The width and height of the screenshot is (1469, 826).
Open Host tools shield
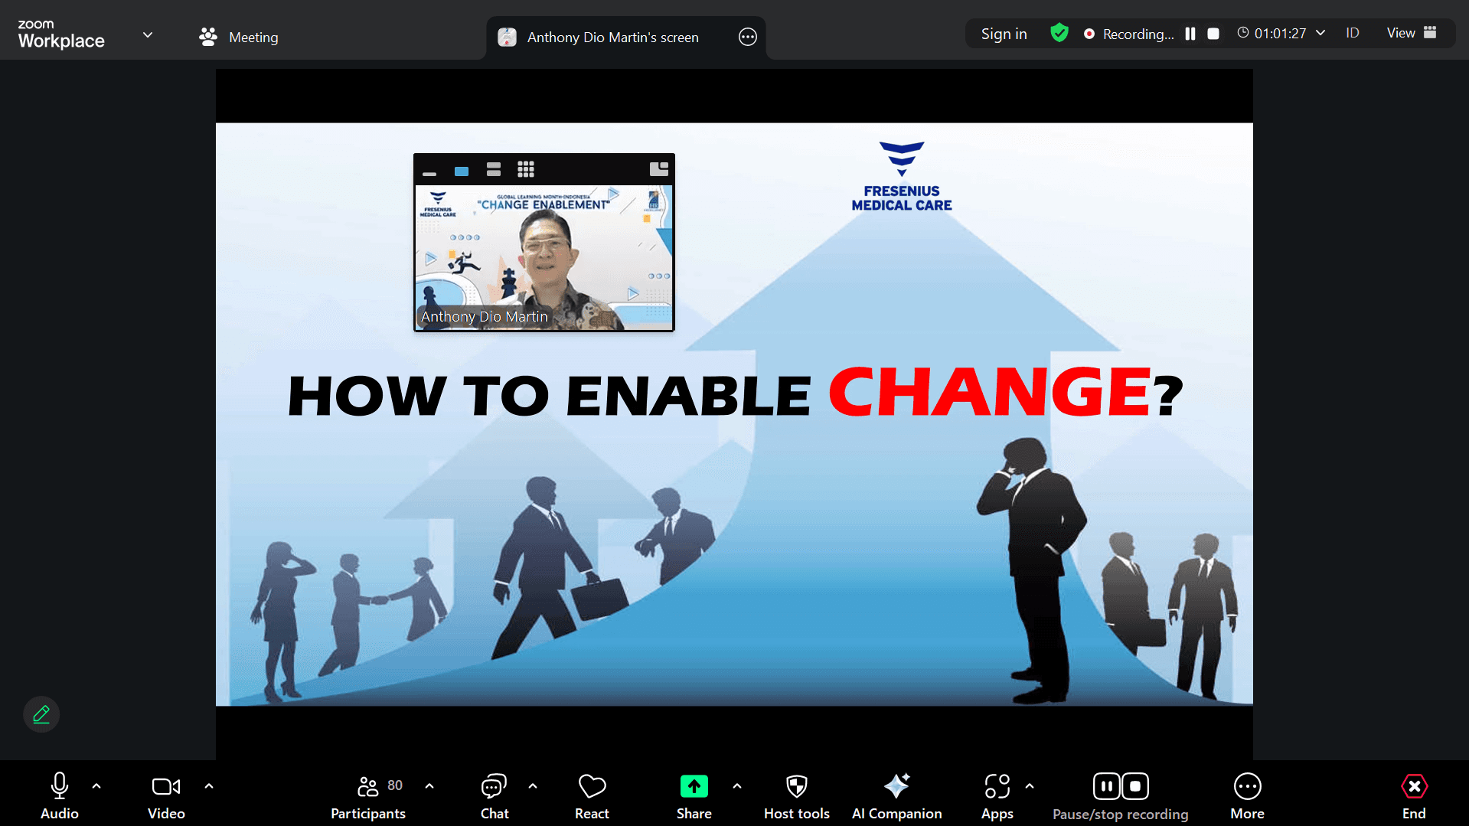pos(797,796)
